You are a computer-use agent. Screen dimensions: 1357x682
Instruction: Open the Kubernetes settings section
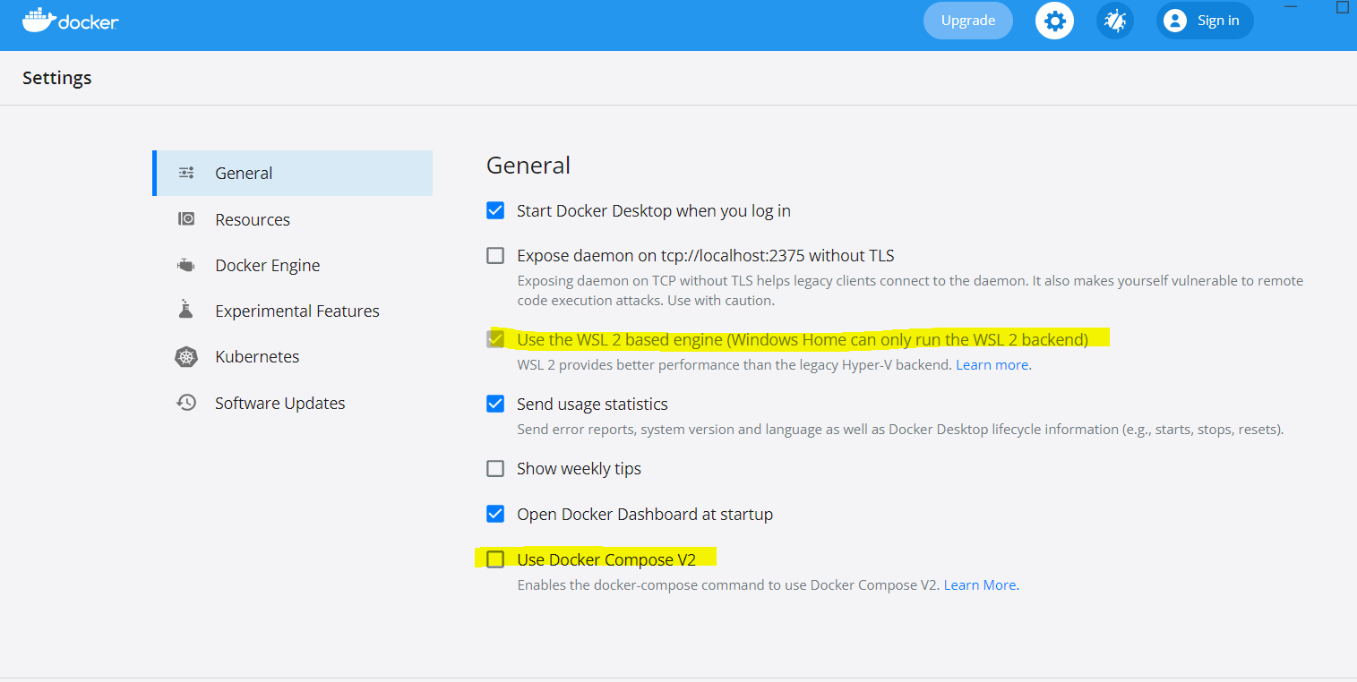click(x=293, y=356)
